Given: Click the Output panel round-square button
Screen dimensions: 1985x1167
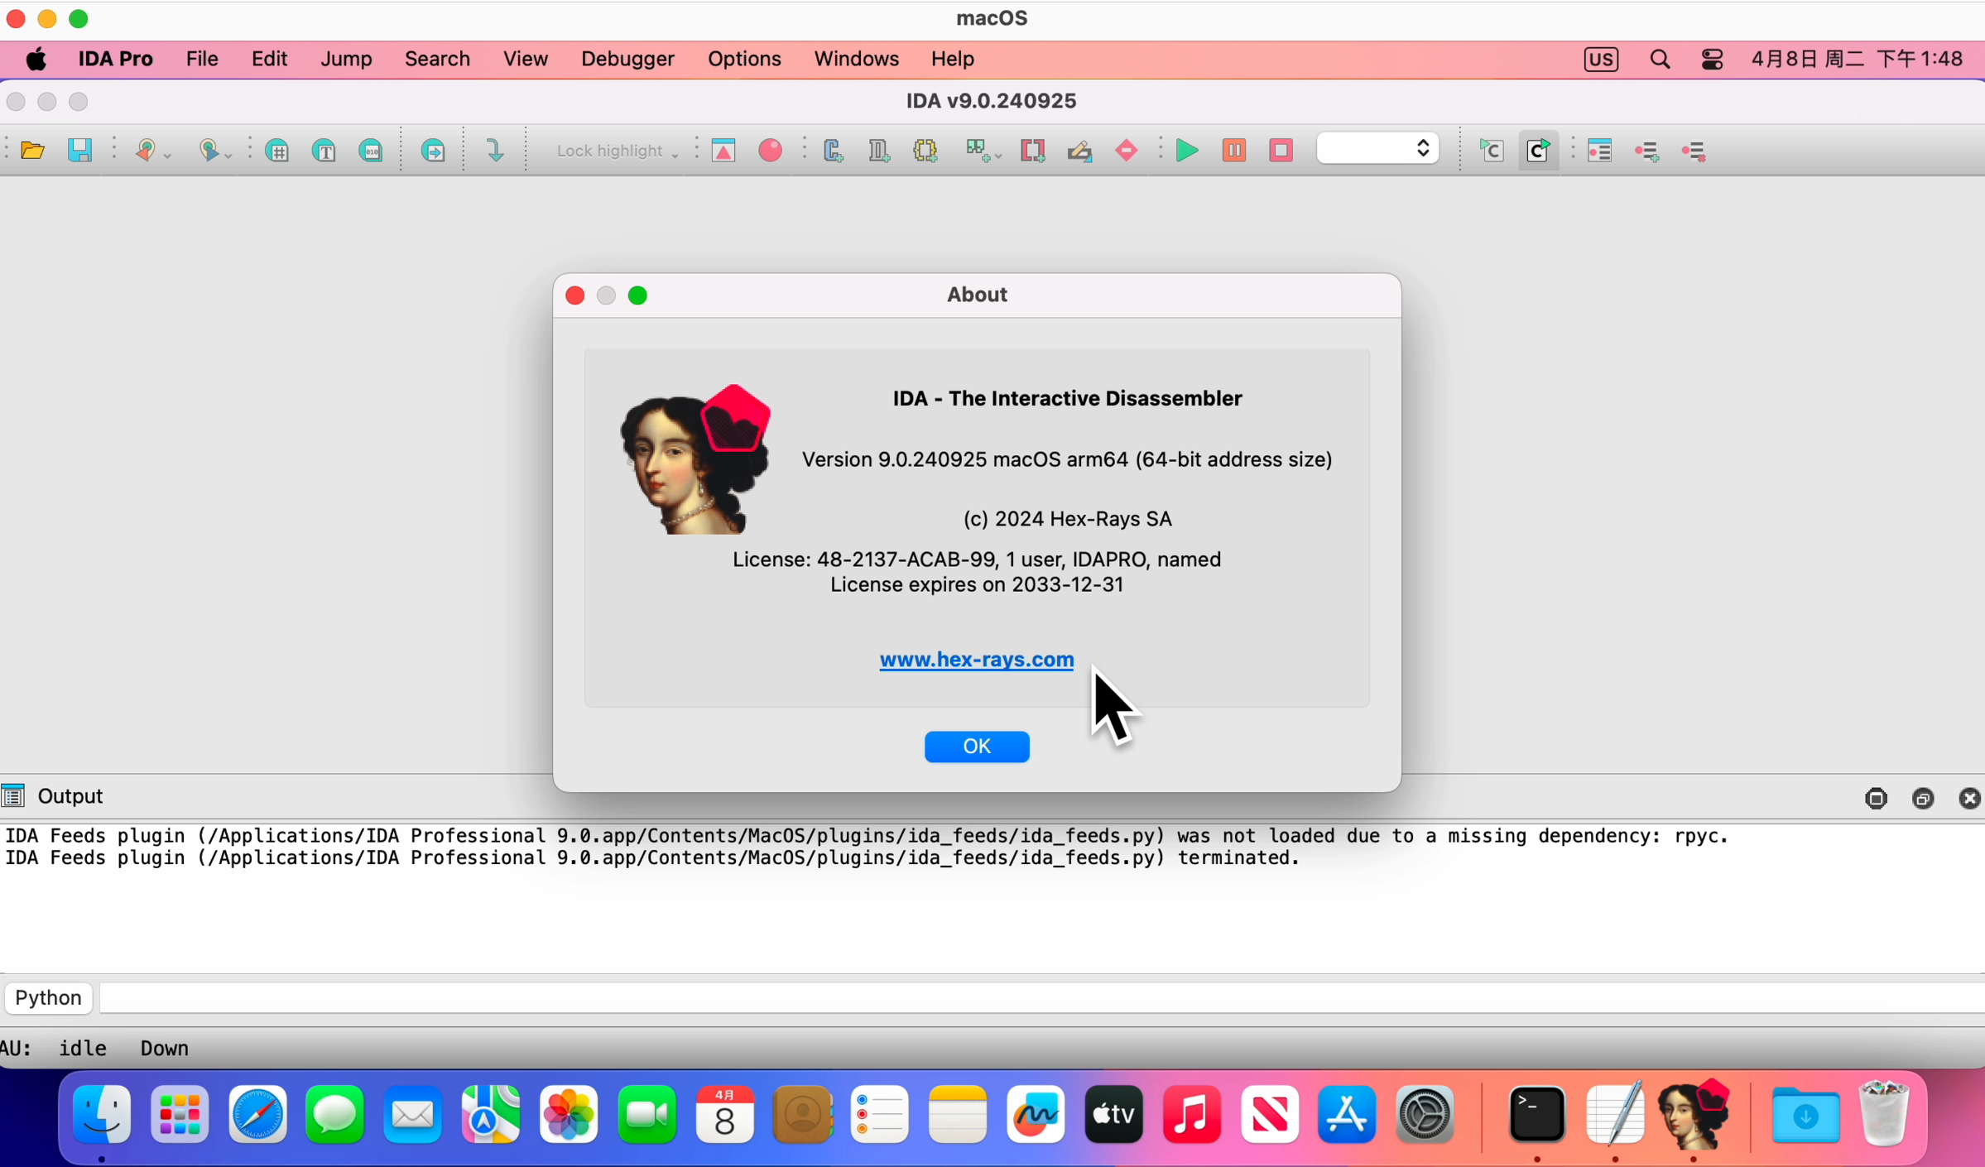Looking at the screenshot, I should tap(1876, 798).
